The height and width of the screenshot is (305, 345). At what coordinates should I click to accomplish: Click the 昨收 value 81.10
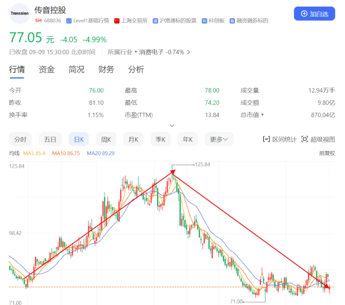pos(96,103)
